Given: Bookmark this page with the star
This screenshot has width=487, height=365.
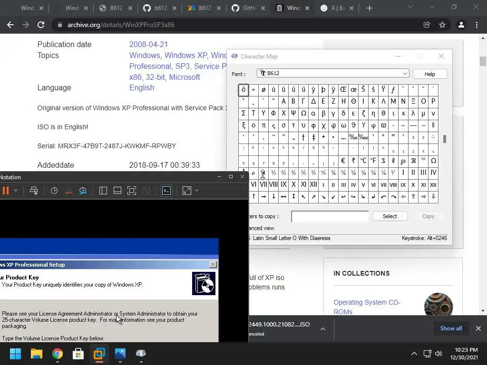Looking at the screenshot, I should click(x=442, y=25).
